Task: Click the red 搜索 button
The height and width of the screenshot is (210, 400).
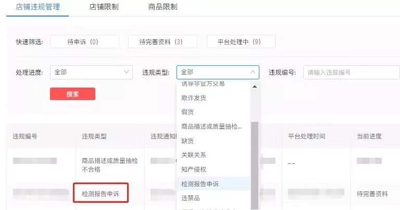Action: tap(73, 94)
